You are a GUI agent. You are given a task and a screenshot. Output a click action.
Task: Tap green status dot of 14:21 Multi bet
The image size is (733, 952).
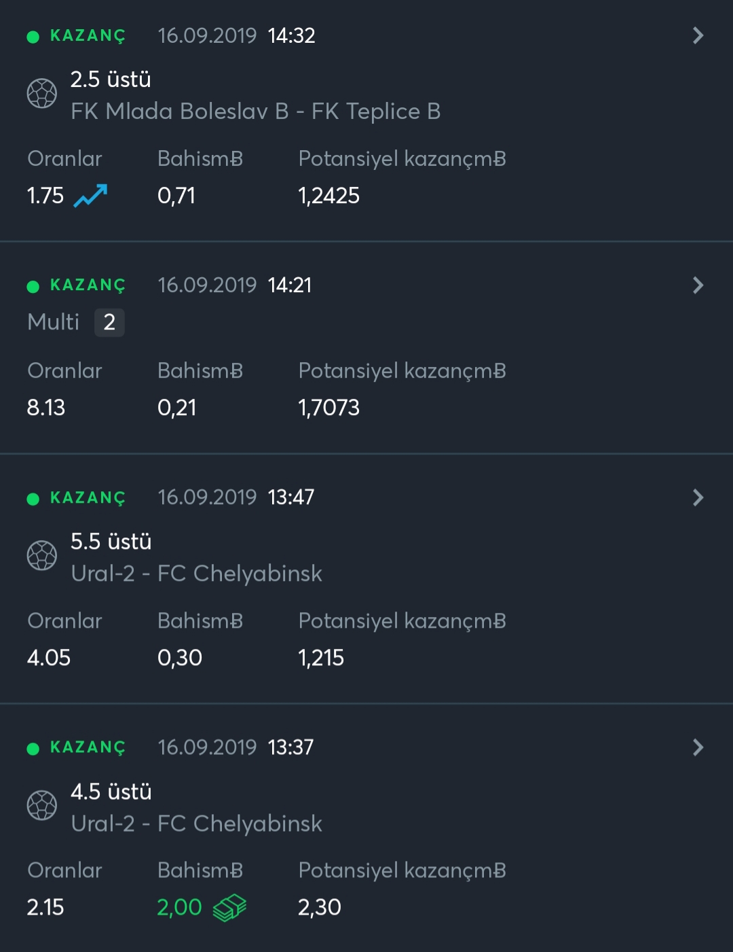pyautogui.click(x=33, y=286)
